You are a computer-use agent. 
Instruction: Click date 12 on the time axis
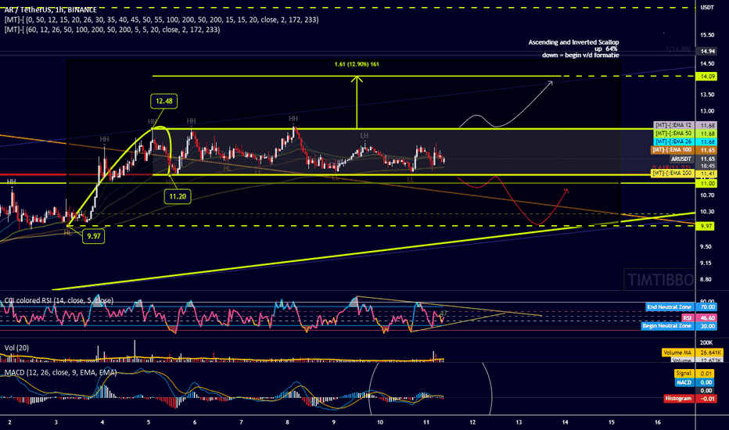(x=472, y=422)
